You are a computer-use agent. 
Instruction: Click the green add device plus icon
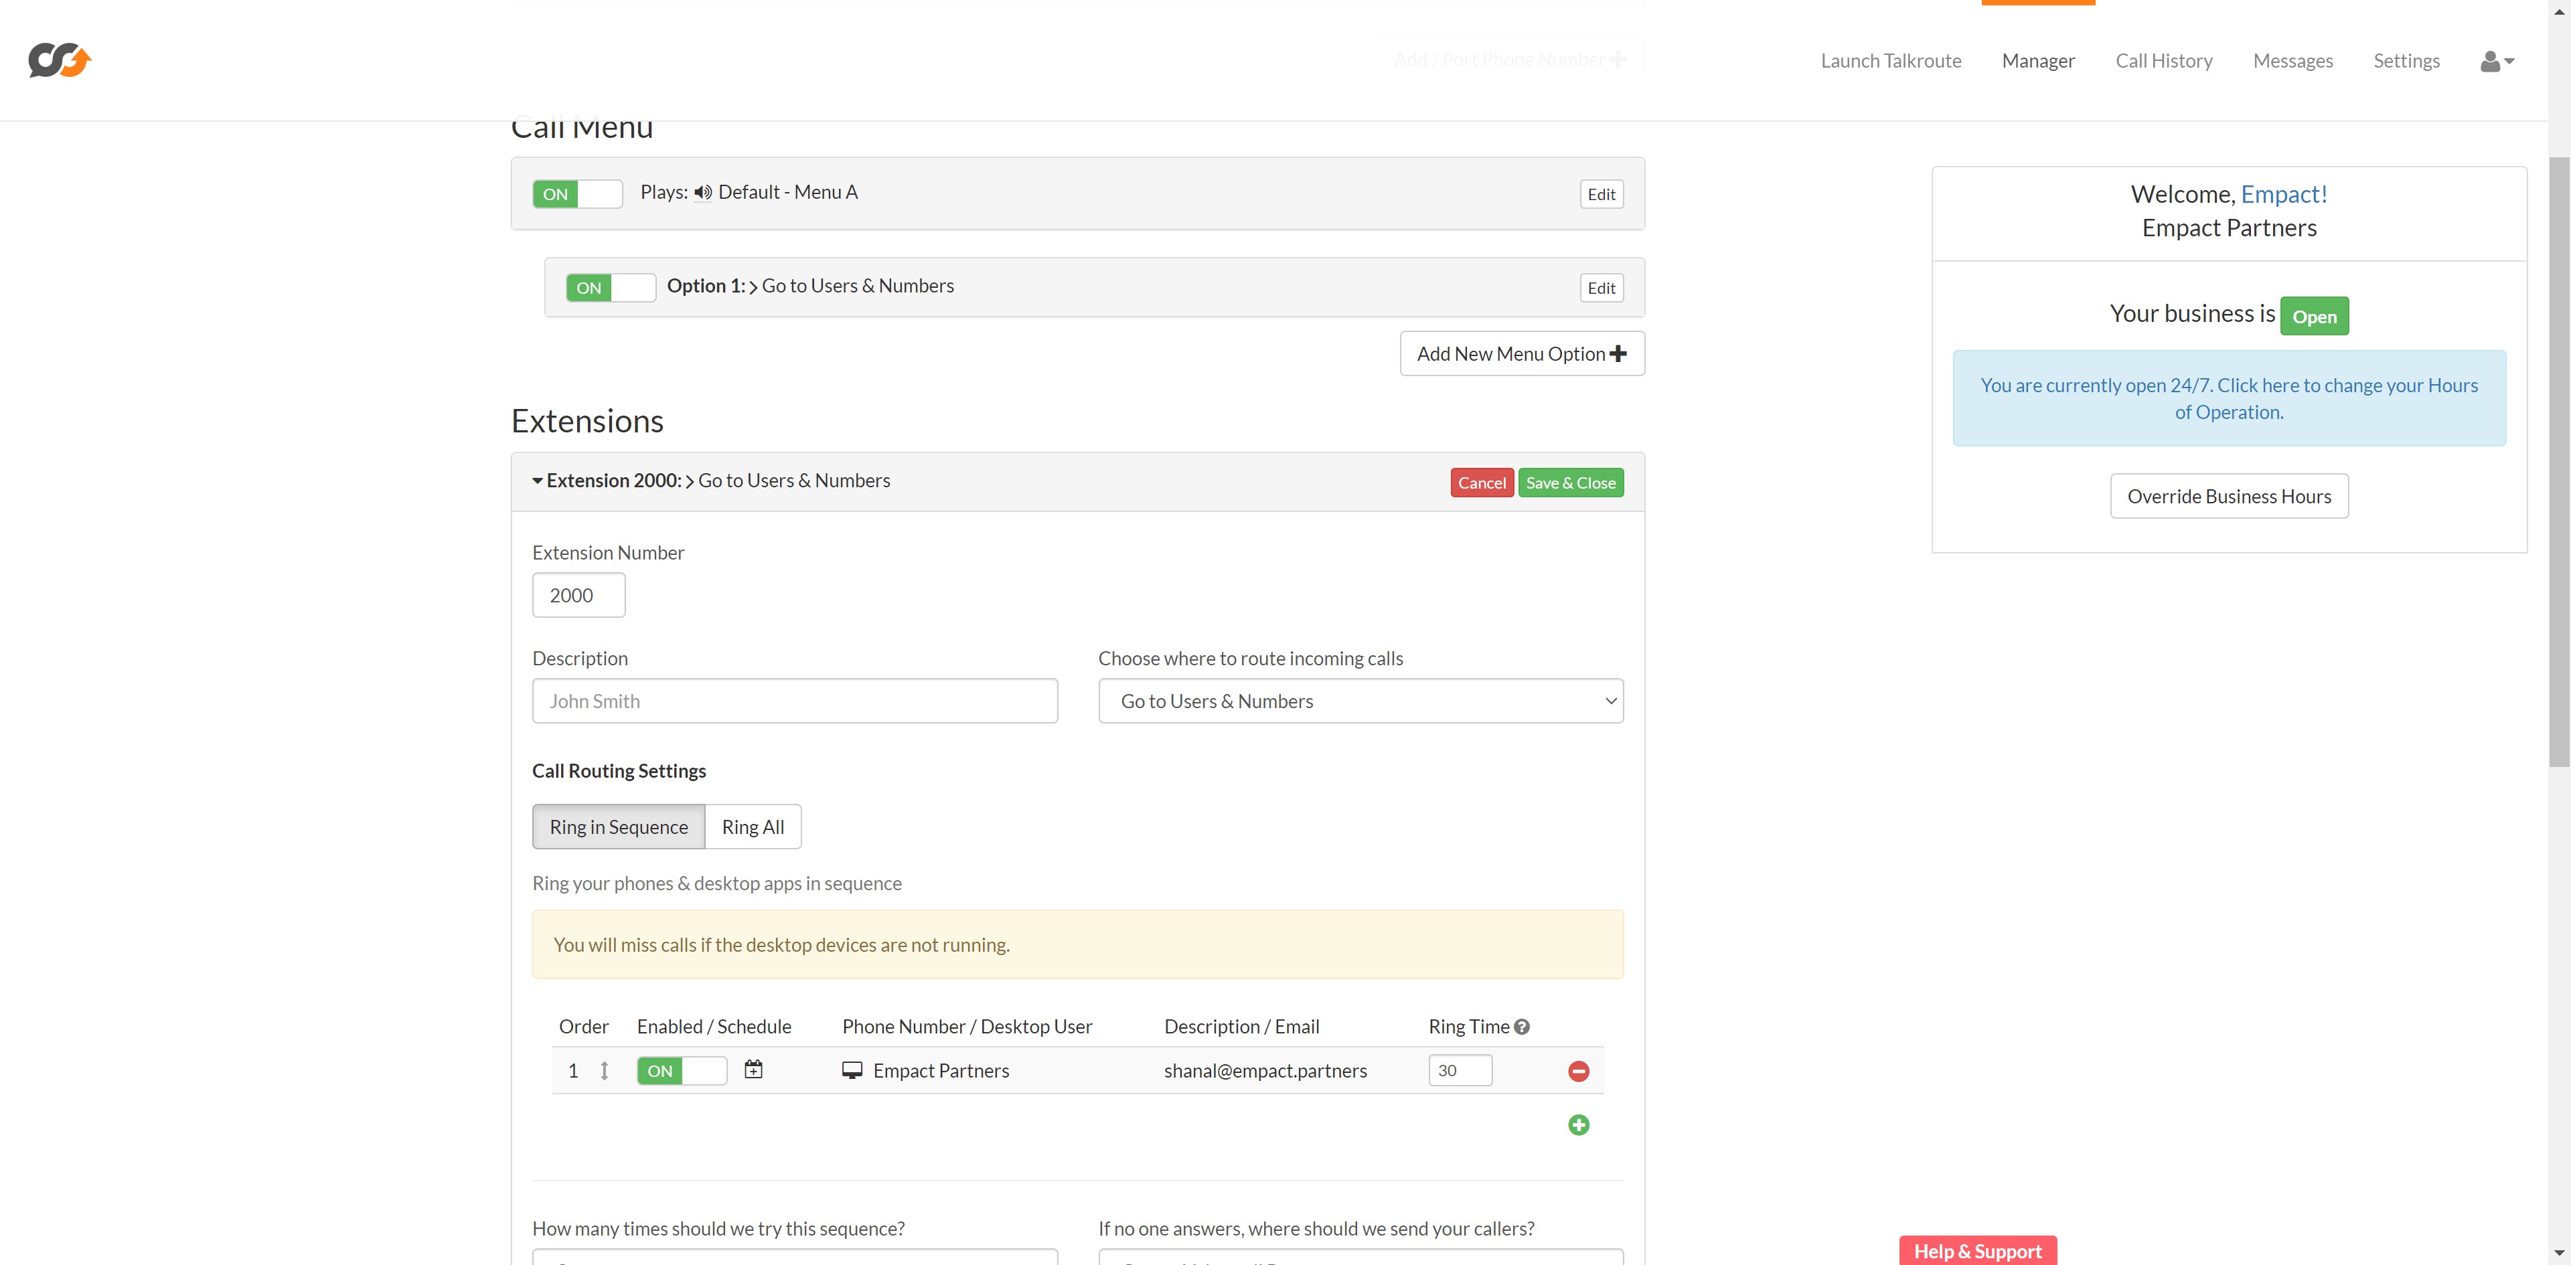1578,1125
